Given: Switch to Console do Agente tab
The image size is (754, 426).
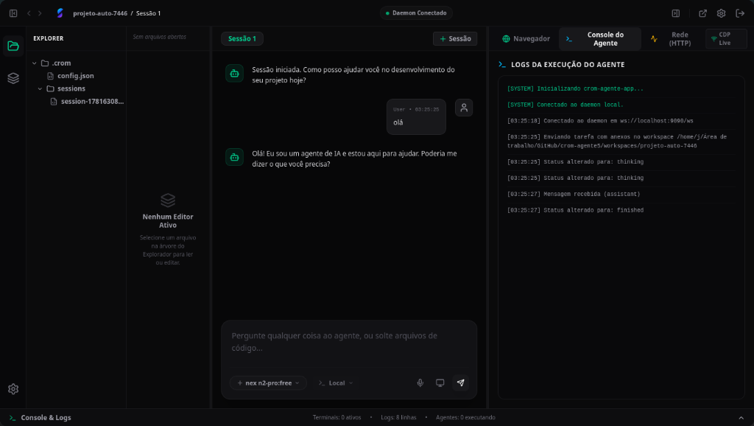Looking at the screenshot, I should point(599,38).
